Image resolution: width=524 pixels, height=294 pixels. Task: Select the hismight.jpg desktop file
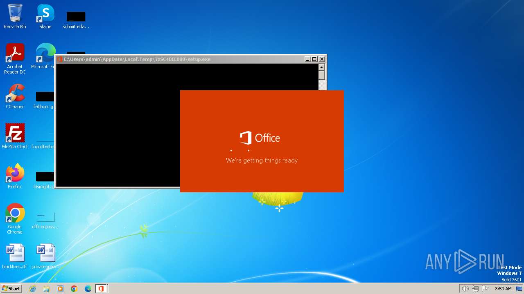pyautogui.click(x=44, y=180)
